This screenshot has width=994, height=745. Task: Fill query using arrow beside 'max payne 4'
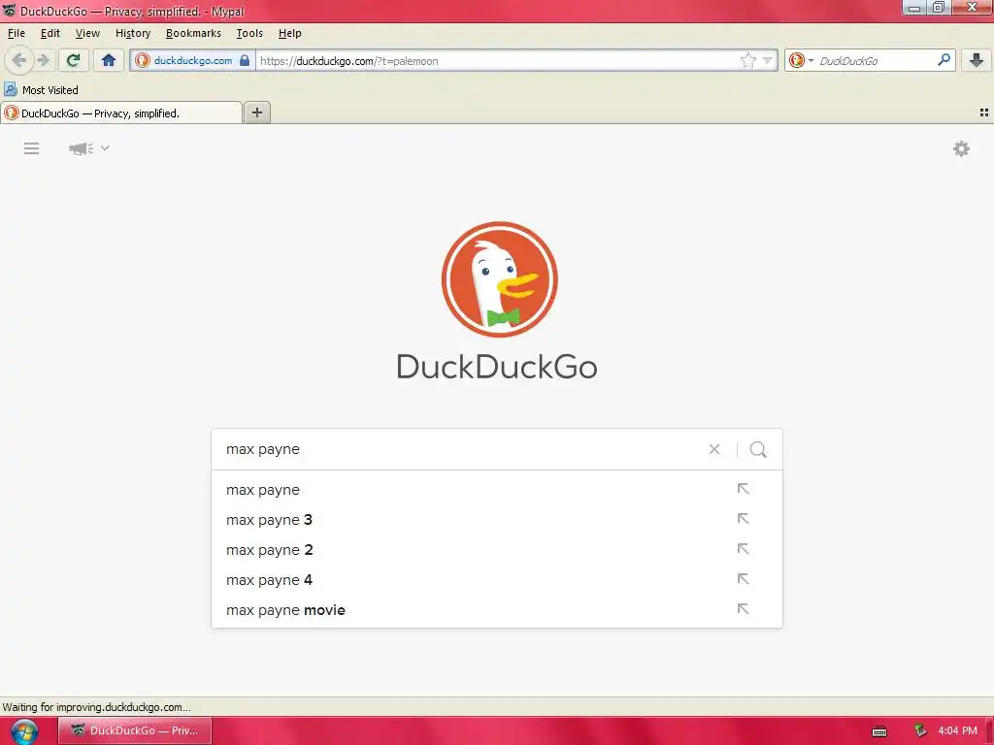click(743, 579)
